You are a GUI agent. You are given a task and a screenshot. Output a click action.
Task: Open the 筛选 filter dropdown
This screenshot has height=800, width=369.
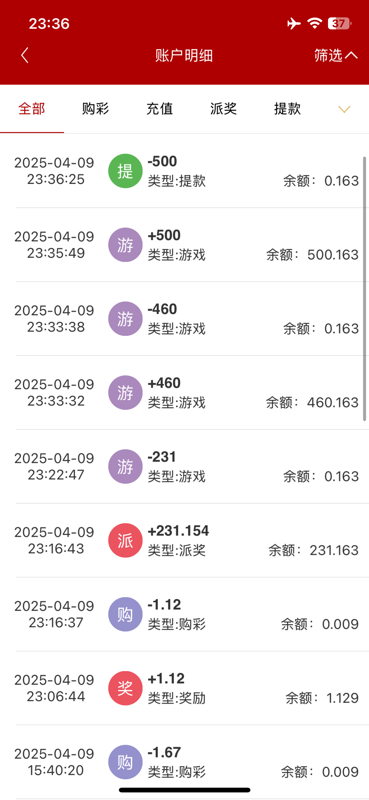[329, 56]
